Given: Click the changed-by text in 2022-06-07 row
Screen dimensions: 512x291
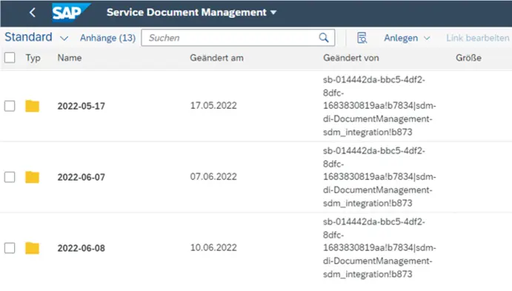Looking at the screenshot, I should point(379,177).
